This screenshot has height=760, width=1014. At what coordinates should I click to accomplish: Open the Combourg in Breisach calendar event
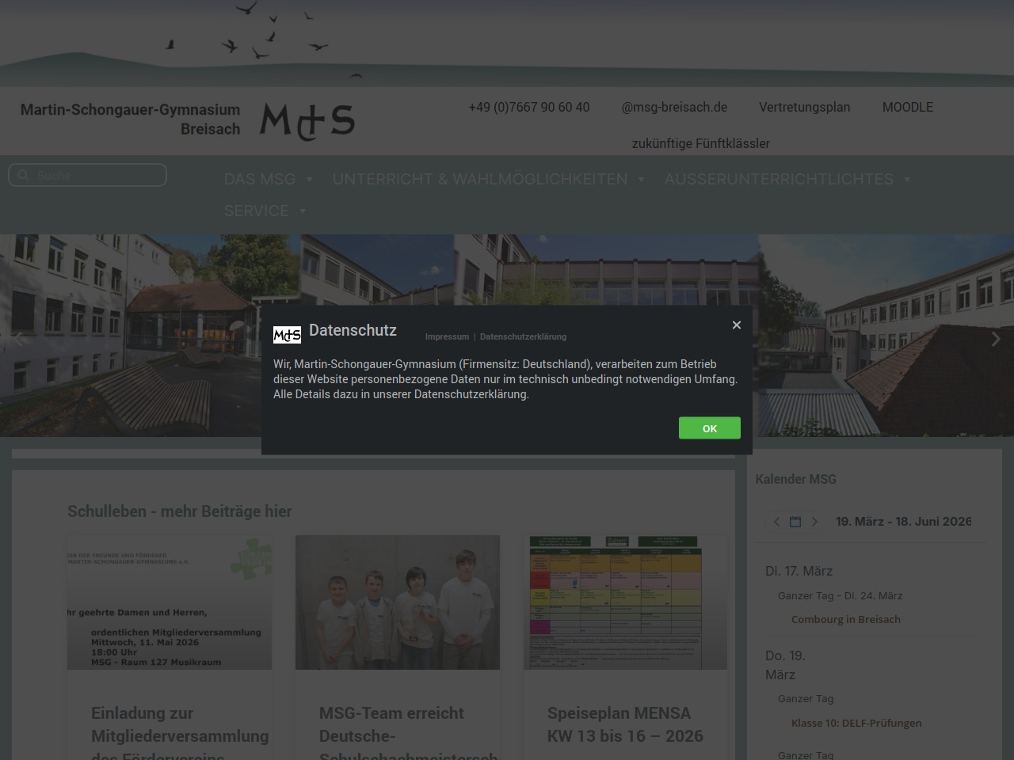[845, 620]
